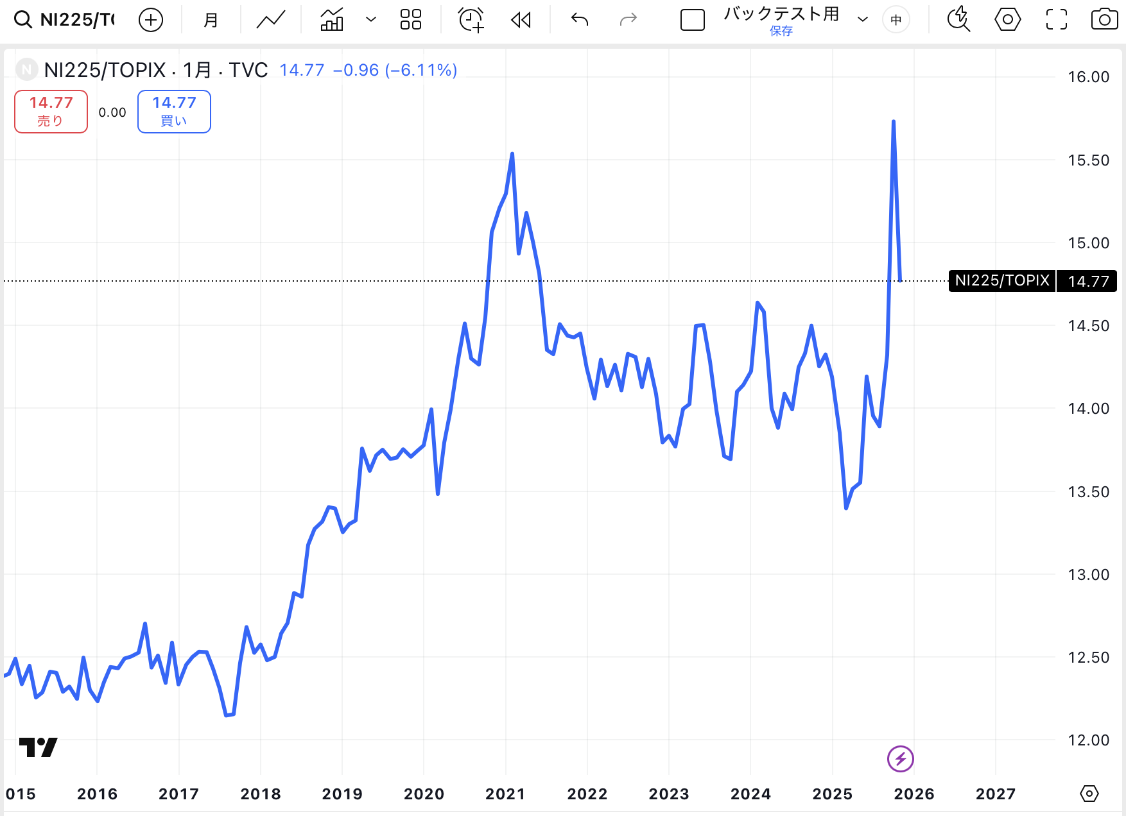This screenshot has width=1126, height=816.
Task: Open symbol search for NI225/TOPIX
Action: pos(65,20)
